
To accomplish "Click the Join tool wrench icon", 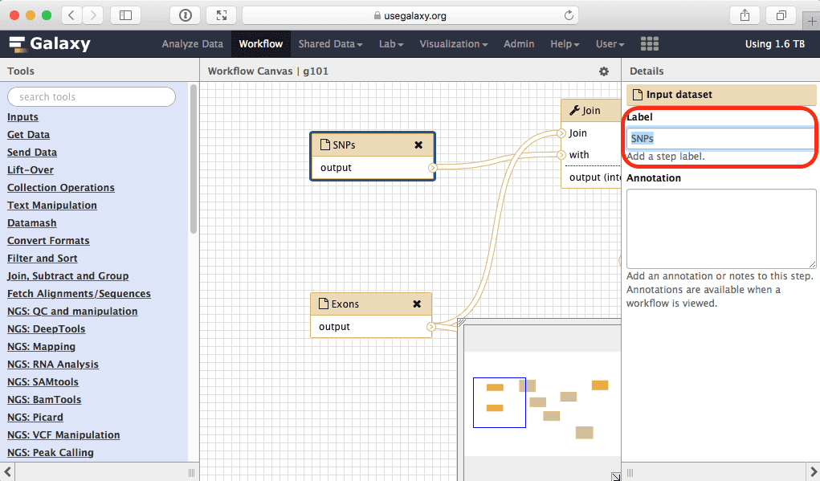I will [x=574, y=111].
